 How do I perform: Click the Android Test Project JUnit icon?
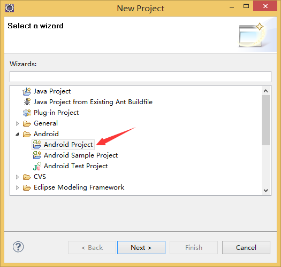37,166
